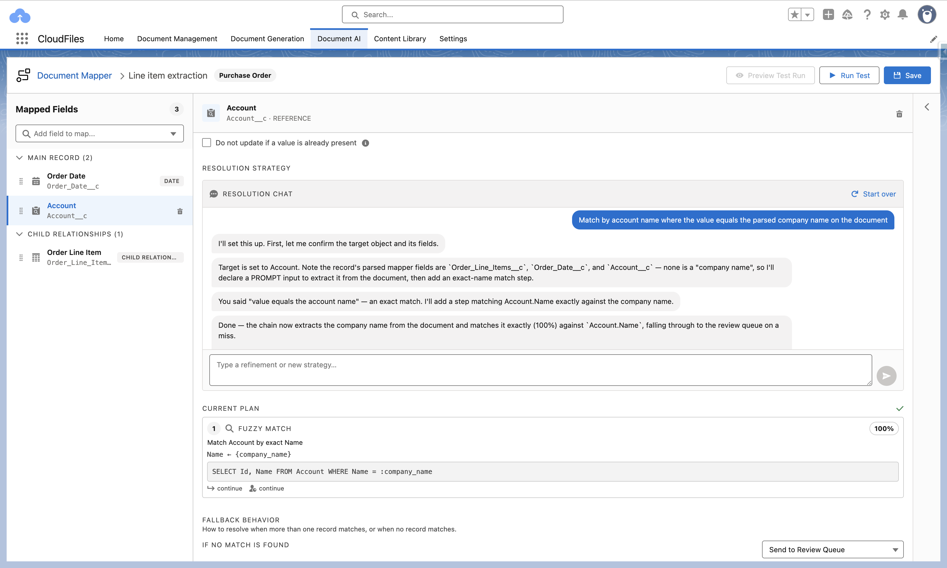Screen dimensions: 947x568
Task: Collapse the Main Record section
Action: (20, 158)
